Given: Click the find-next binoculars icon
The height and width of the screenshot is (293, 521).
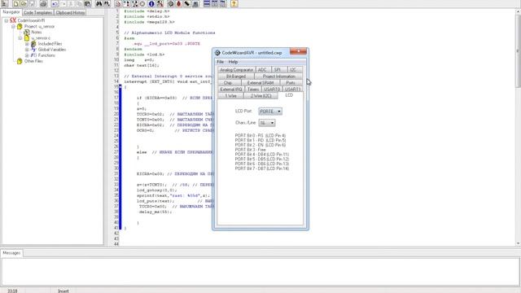Looking at the screenshot, I should click(x=107, y=3).
